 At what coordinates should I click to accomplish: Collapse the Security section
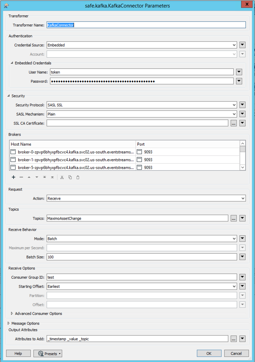coord(8,96)
